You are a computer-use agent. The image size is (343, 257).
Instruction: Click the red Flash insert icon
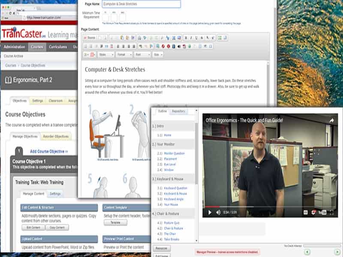coord(163,46)
